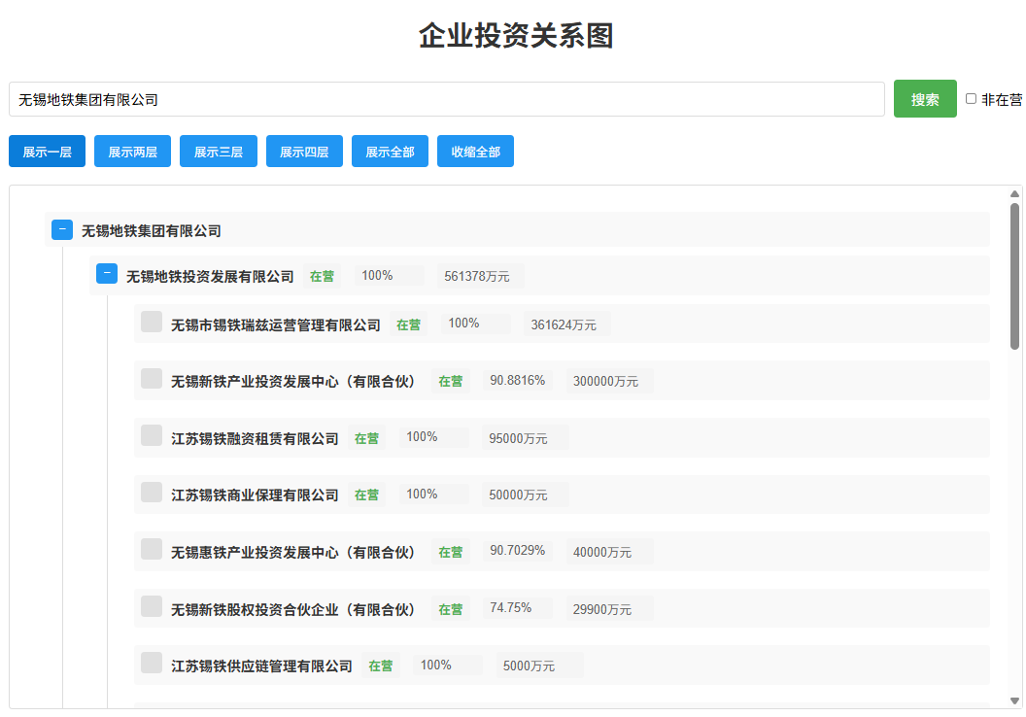Select the 江苏锡铁融资租赁有限公司 name
The height and width of the screenshot is (717, 1026).
tap(255, 439)
